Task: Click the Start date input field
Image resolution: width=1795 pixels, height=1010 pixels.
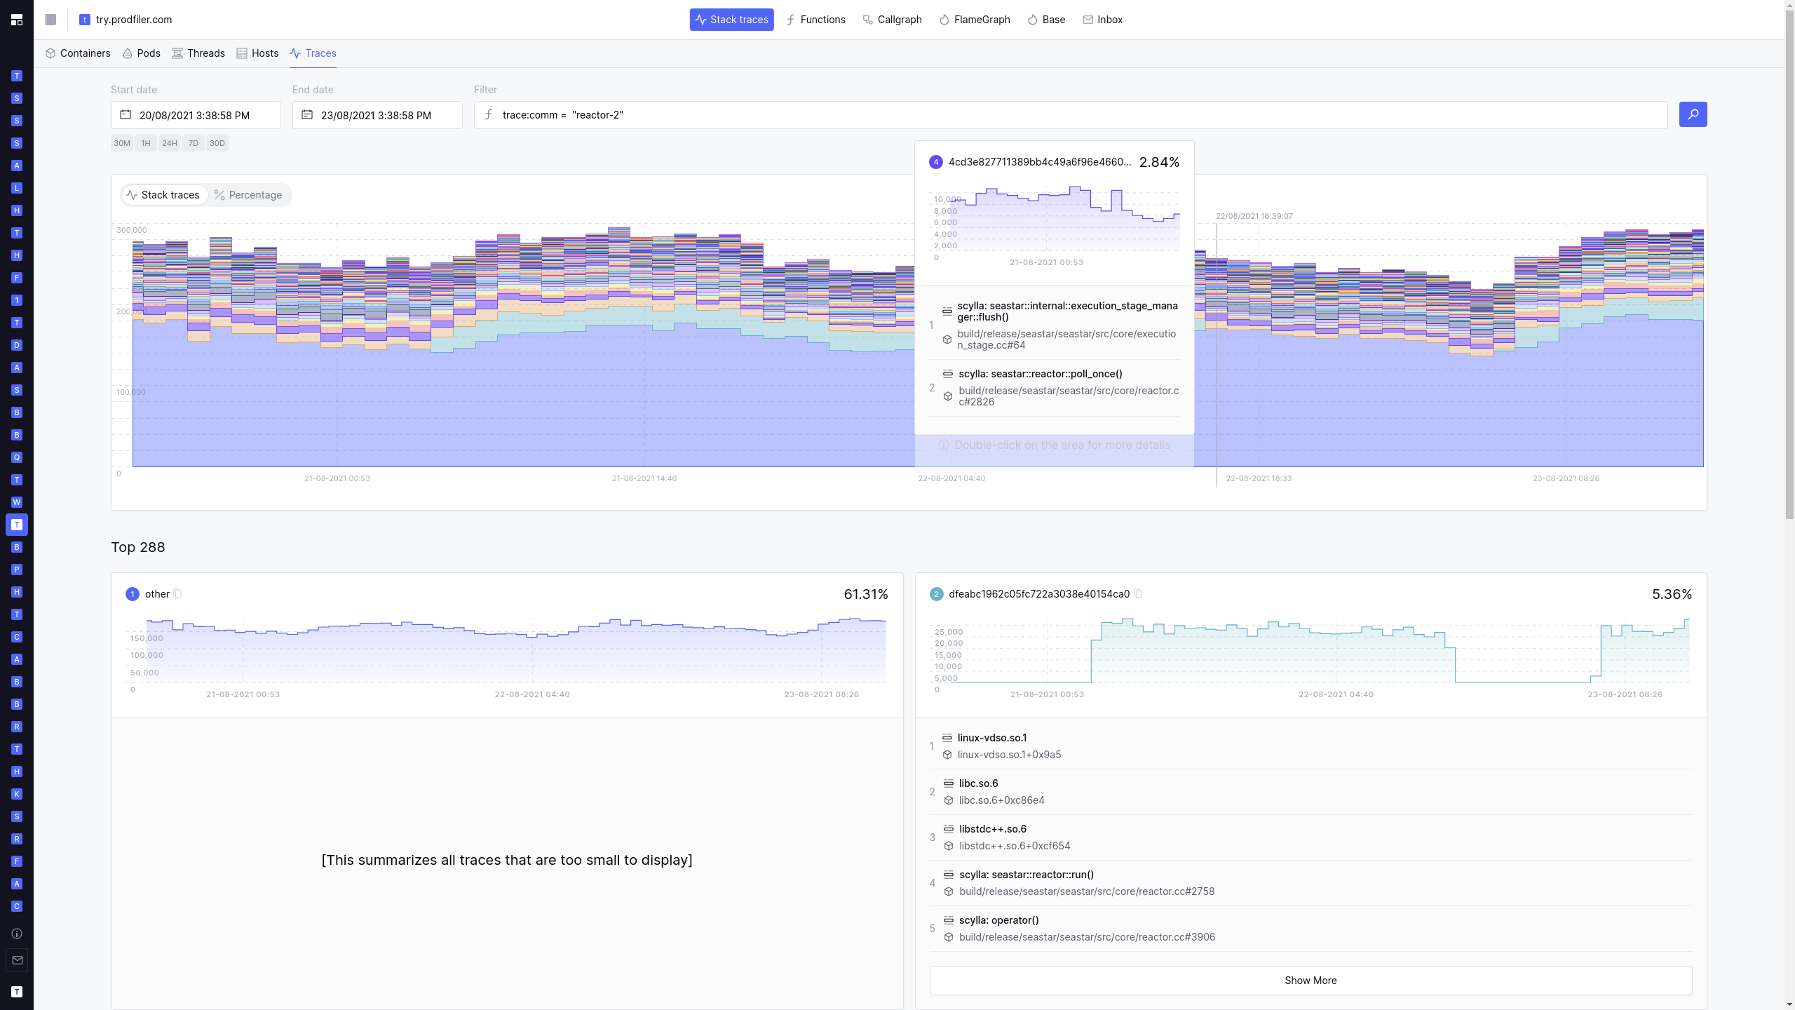Action: (x=196, y=115)
